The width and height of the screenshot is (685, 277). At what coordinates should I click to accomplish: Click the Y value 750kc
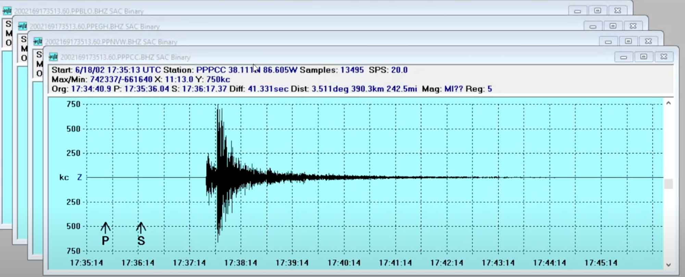[x=218, y=79]
